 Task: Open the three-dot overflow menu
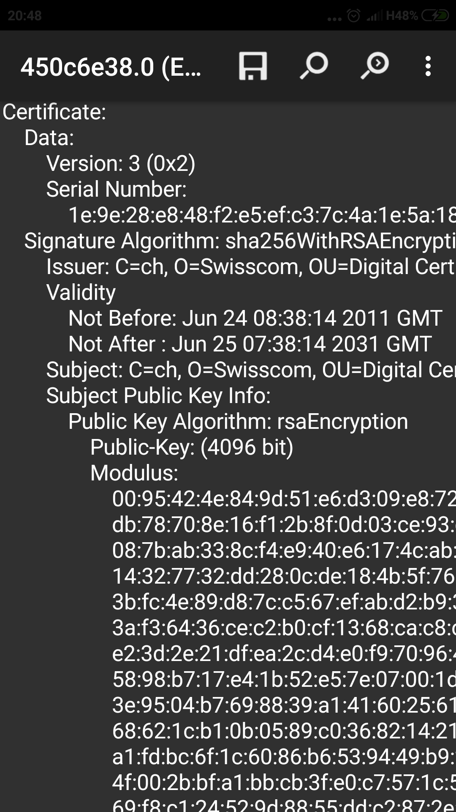tap(428, 66)
